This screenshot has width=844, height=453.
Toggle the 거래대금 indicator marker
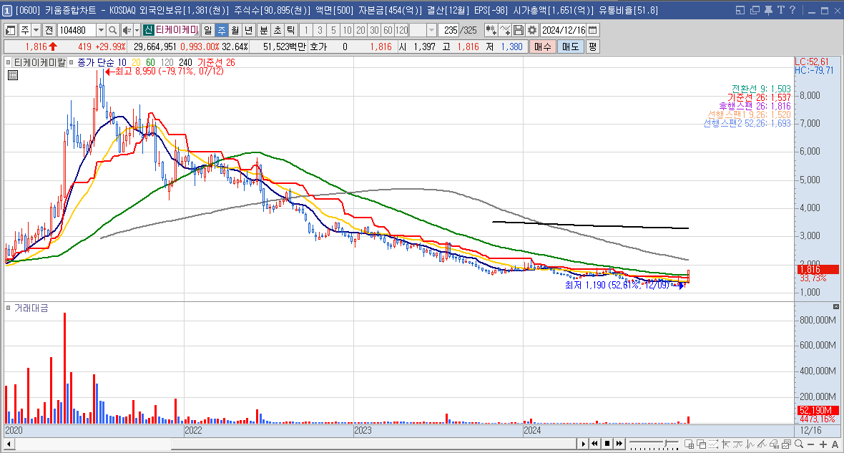(9, 308)
